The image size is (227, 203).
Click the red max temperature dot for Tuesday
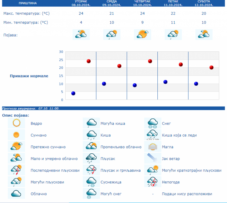point(89,61)
